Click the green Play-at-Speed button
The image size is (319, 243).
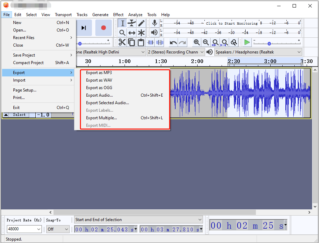pyautogui.click(x=247, y=42)
